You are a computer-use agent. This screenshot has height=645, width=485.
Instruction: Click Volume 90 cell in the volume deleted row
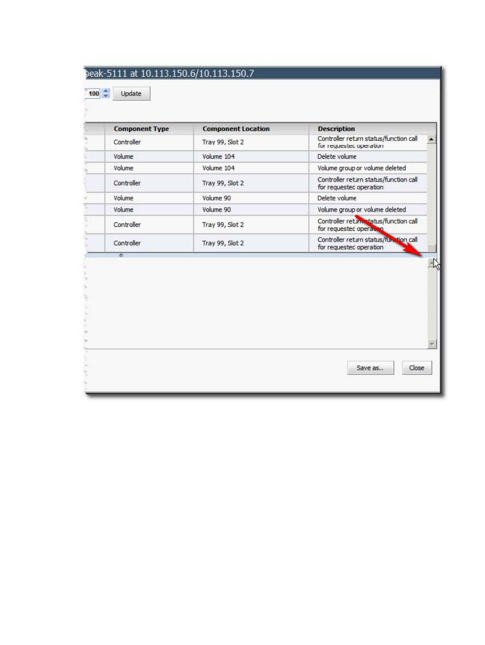coord(216,210)
